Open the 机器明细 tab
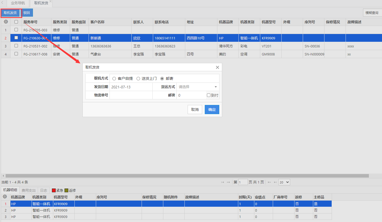Image resolution: width=382 pixels, height=222 pixels. point(10,190)
